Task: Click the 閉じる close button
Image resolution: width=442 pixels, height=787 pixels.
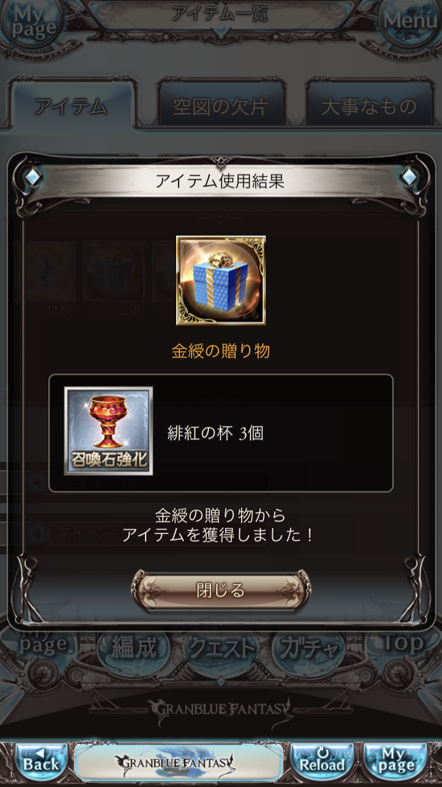Action: (x=220, y=590)
